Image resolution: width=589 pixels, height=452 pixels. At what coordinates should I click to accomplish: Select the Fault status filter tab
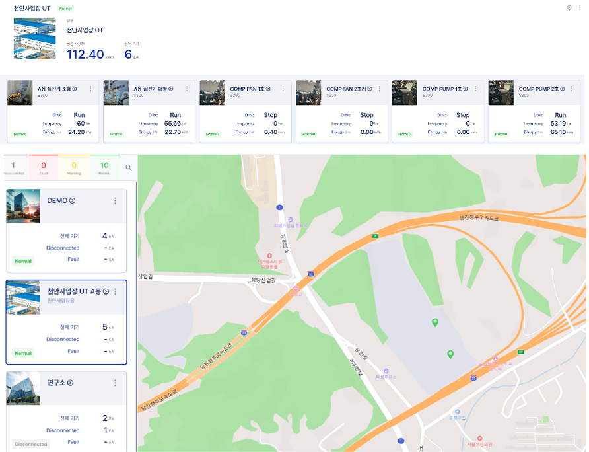tap(44, 168)
